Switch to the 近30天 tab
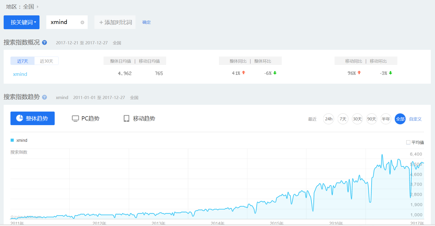This screenshot has width=435, height=226. [x=46, y=61]
